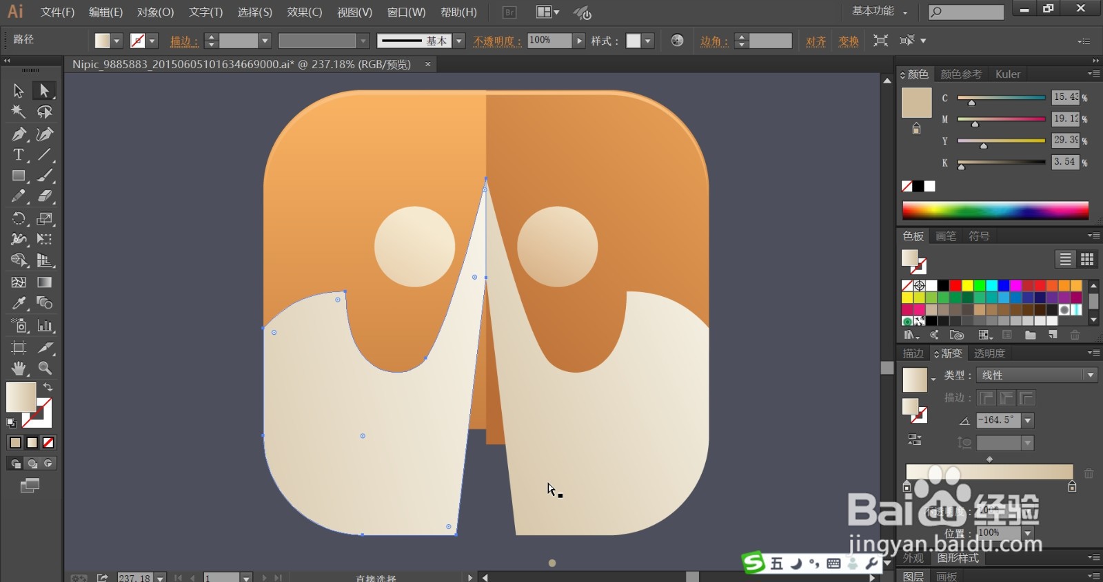Click the Cyan (C) color slider
The width and height of the screenshot is (1103, 582).
pyautogui.click(x=1001, y=98)
